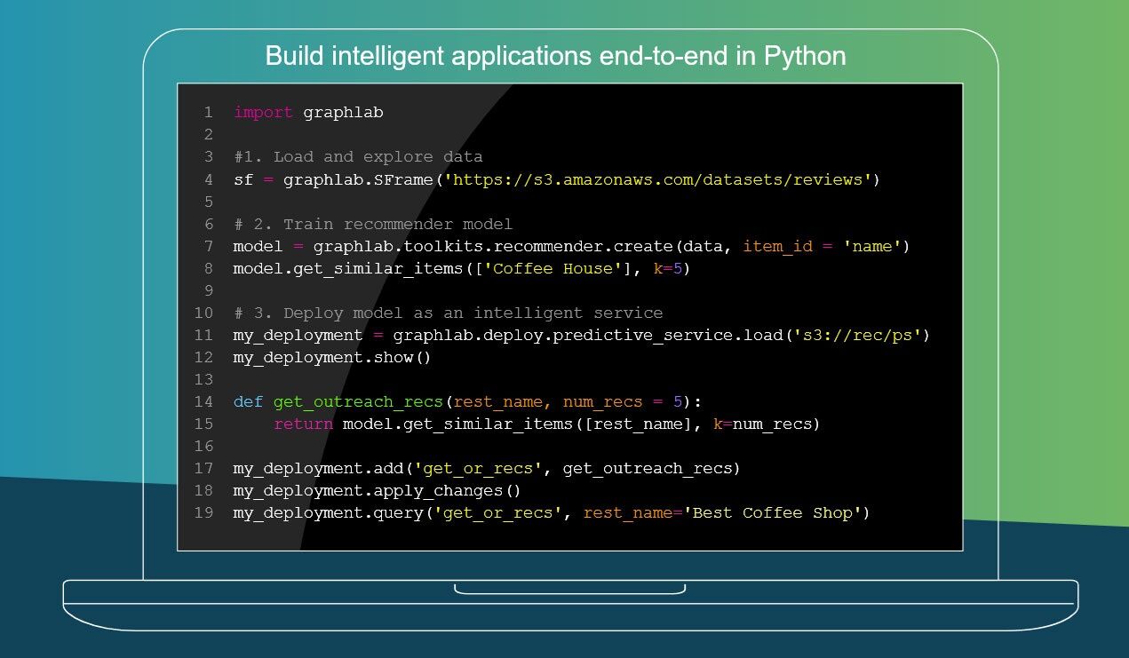Click the comment "# 2. Train recommender model"
1129x658 pixels.
(373, 224)
